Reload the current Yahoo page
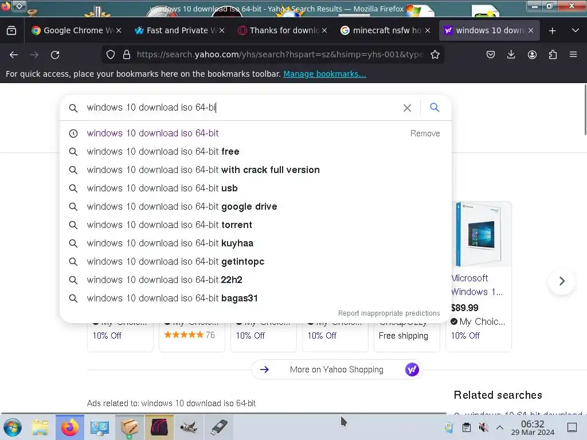The height and width of the screenshot is (440, 587). click(55, 55)
